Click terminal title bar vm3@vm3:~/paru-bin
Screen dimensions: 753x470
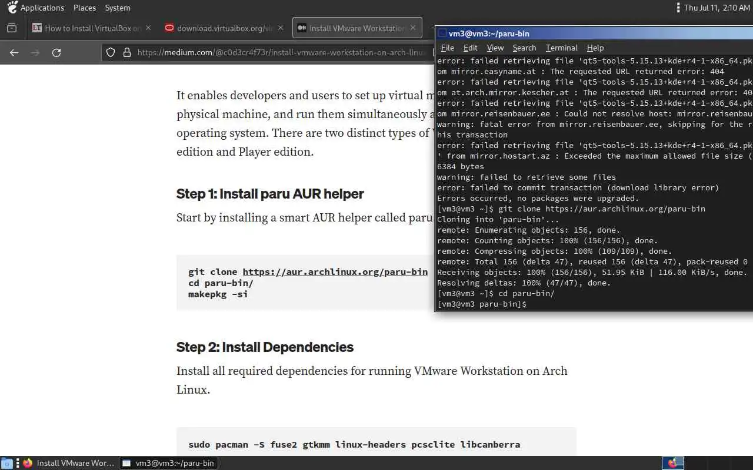point(489,34)
